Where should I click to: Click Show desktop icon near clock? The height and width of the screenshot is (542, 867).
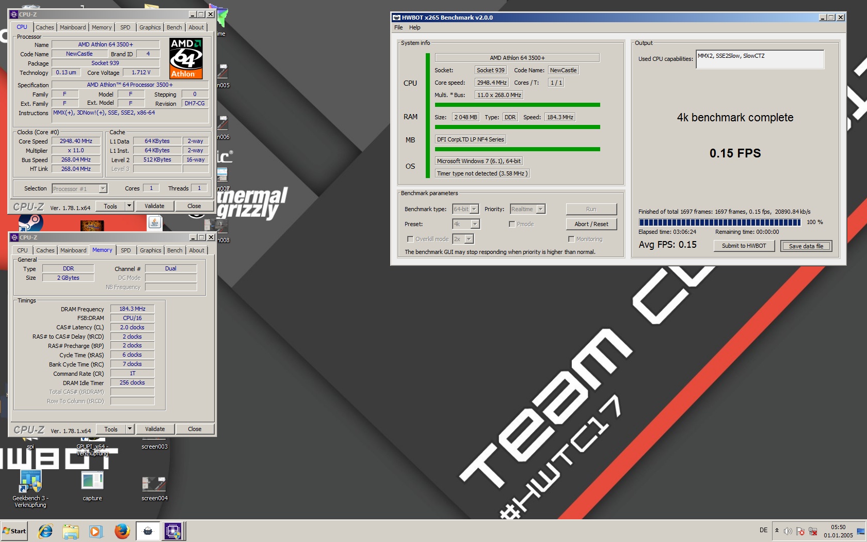click(860, 531)
